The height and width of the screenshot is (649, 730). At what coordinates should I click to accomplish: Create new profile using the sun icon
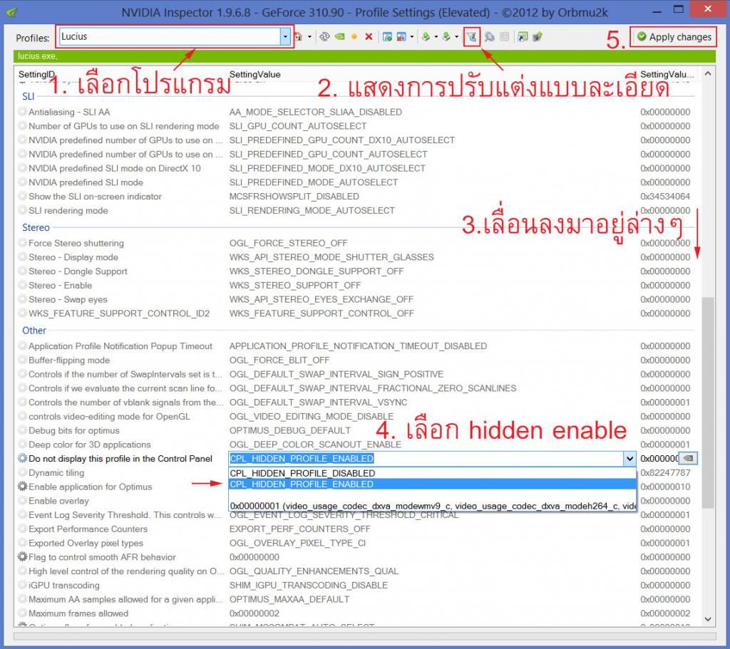coord(354,37)
